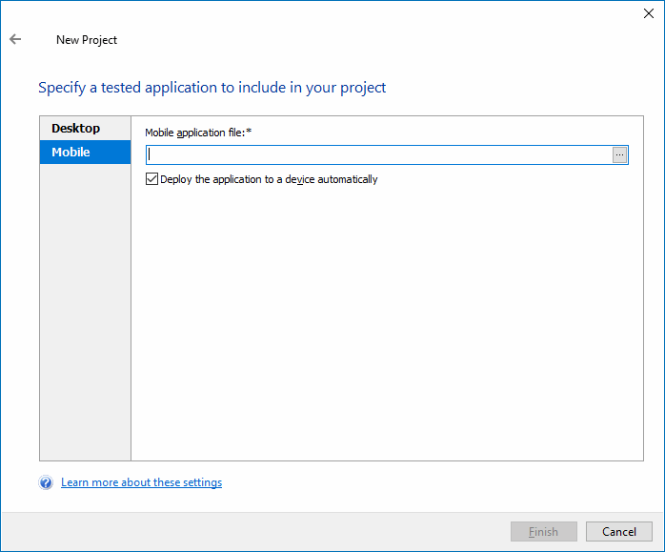Click the blue question mark help icon

(46, 482)
